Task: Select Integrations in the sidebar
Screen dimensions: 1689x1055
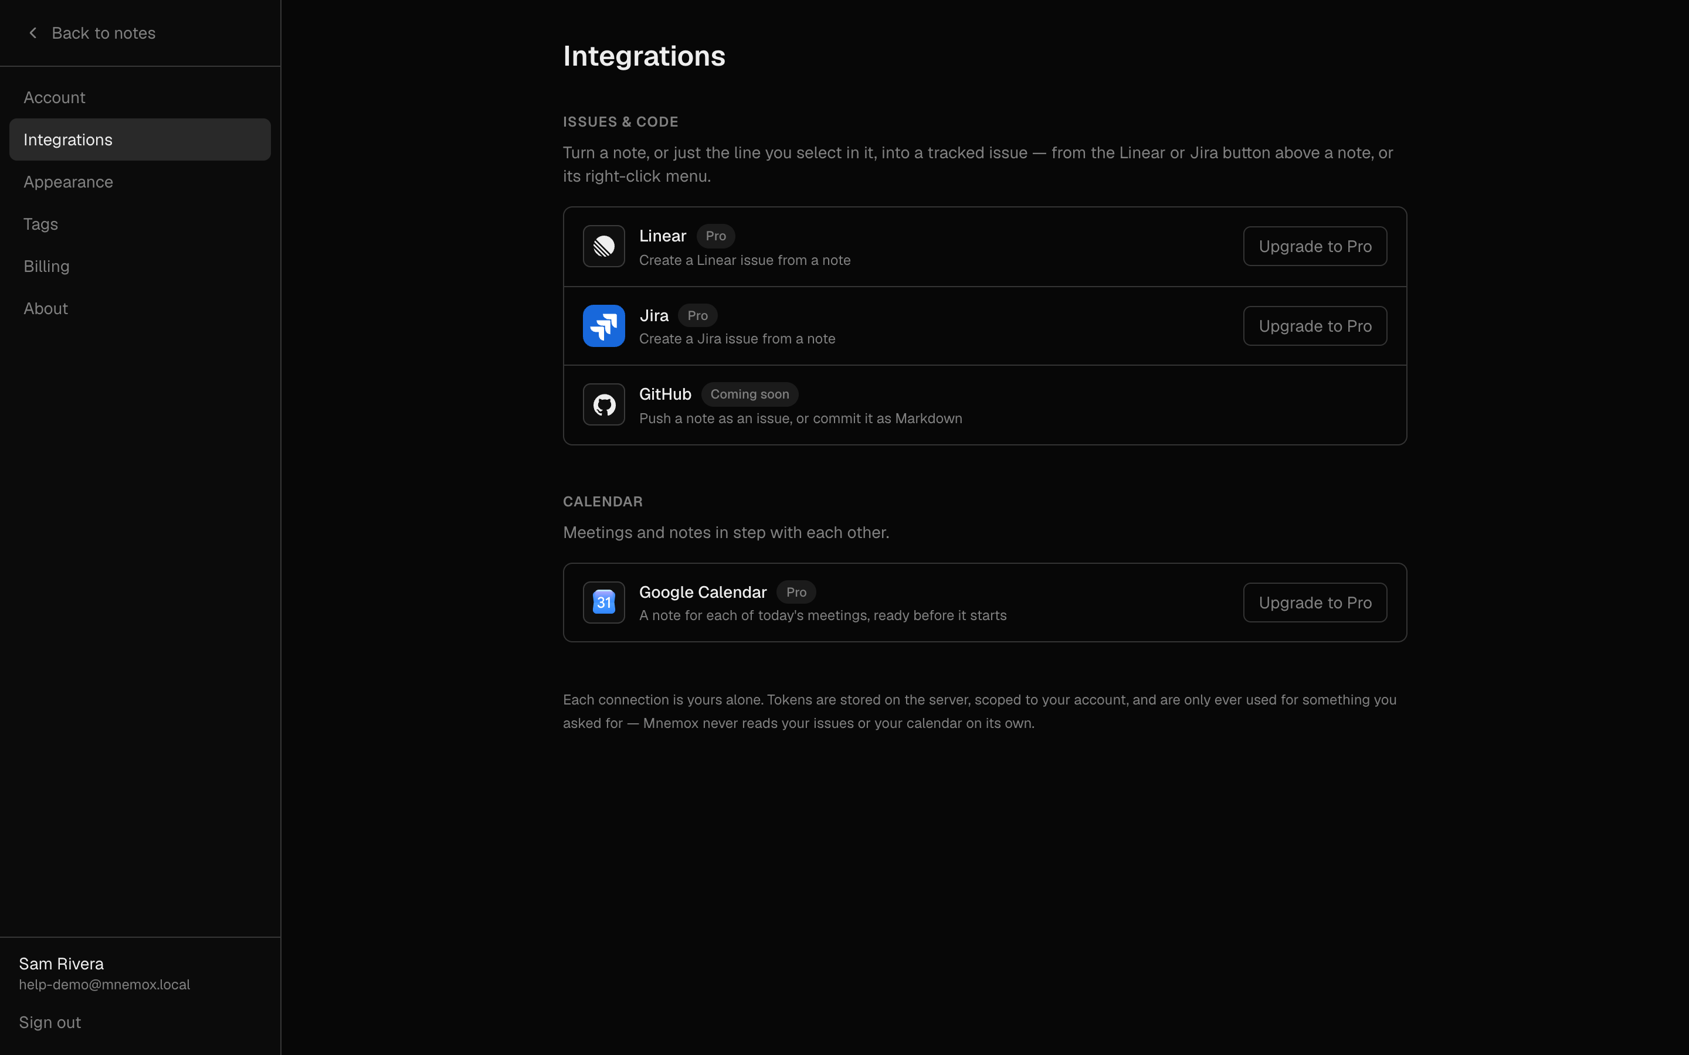Action: pos(140,139)
